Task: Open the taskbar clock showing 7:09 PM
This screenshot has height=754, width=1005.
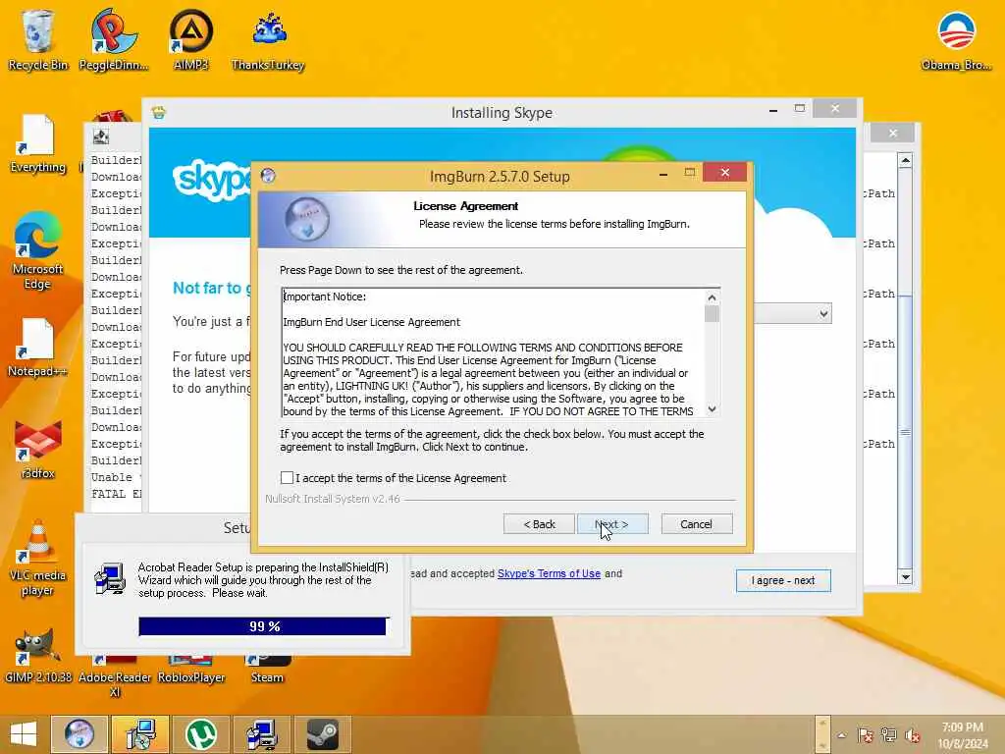Action: point(963,735)
